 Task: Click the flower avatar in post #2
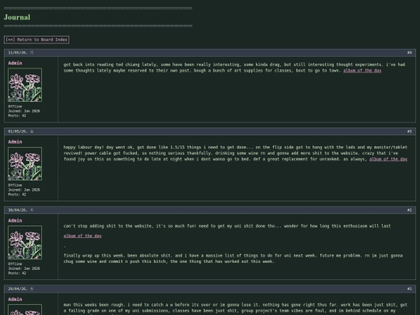(25, 243)
